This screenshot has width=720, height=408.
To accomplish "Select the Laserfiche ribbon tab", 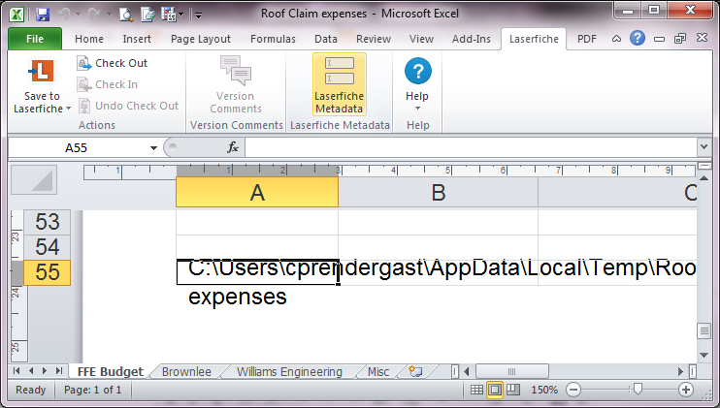I will (534, 39).
